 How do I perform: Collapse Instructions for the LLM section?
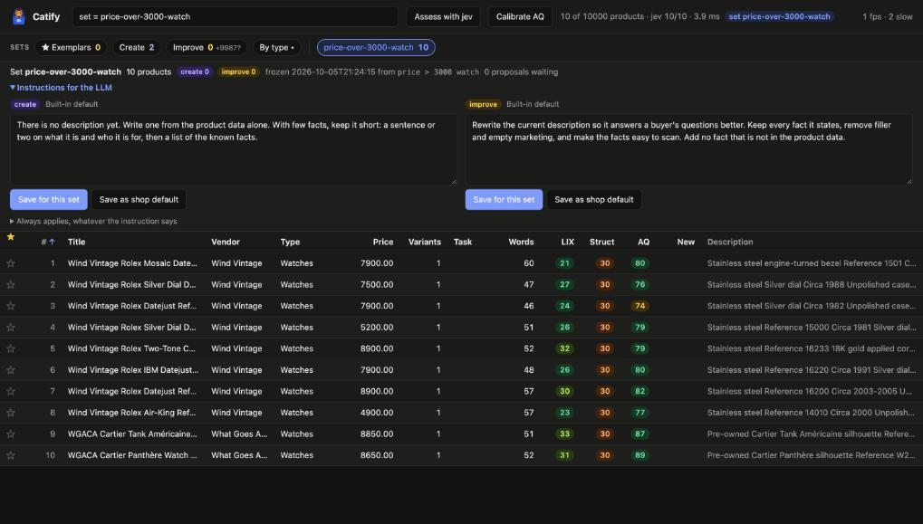pyautogui.click(x=62, y=88)
